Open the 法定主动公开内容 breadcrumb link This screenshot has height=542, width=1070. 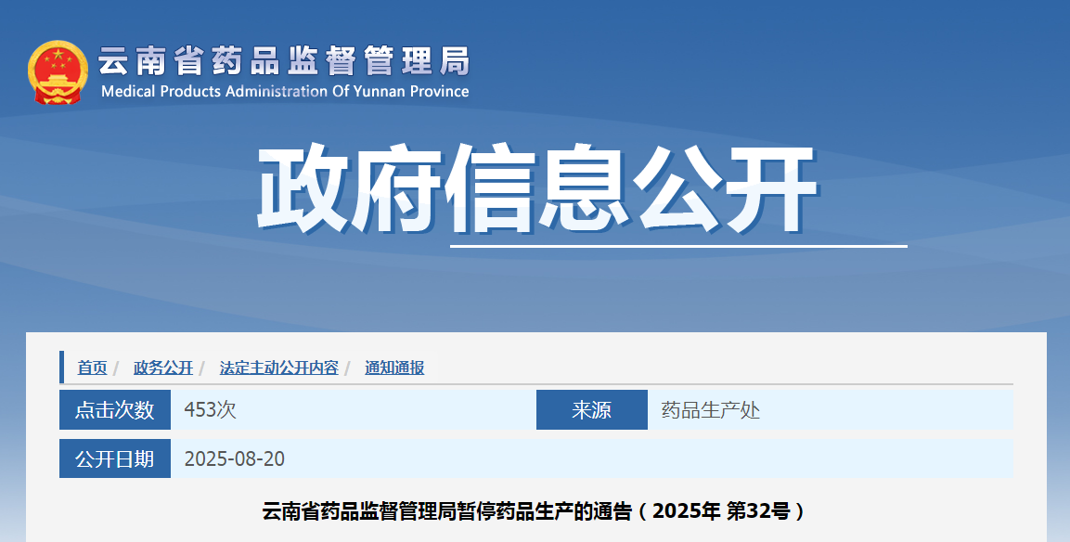[x=279, y=368]
